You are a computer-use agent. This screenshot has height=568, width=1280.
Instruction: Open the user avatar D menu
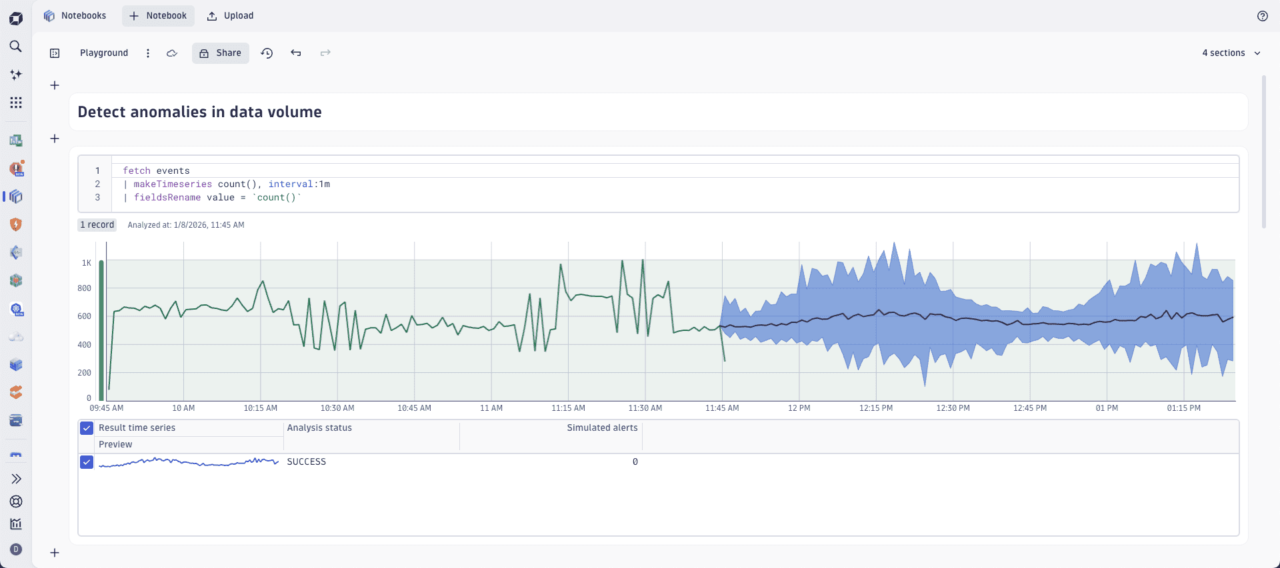click(x=16, y=549)
